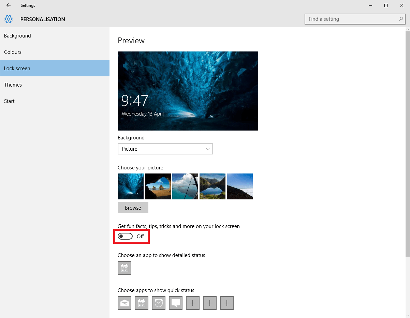Screen dimensions: 410x318
Task: Select the airplane wing sky thumbnail
Action: tap(185, 186)
